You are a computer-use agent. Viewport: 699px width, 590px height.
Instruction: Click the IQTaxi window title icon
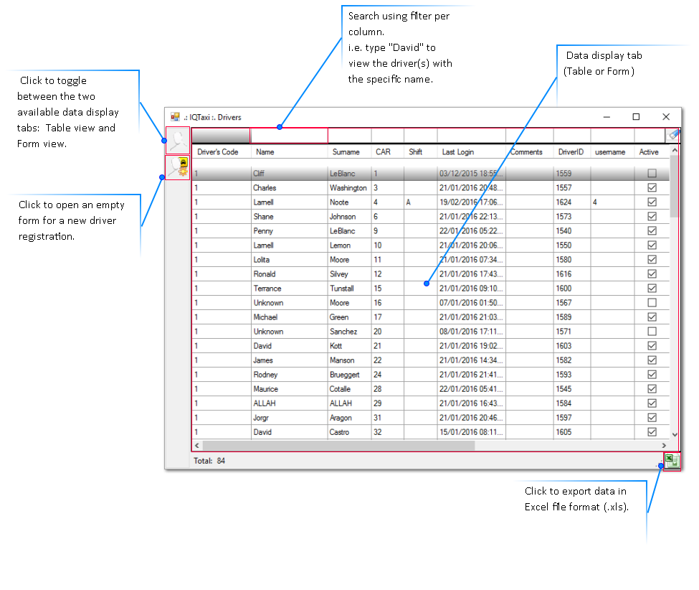point(175,117)
